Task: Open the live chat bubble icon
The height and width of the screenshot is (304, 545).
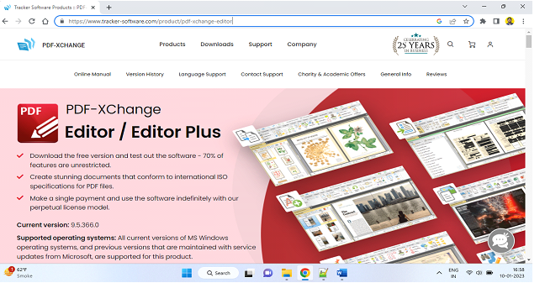Action: (501, 240)
